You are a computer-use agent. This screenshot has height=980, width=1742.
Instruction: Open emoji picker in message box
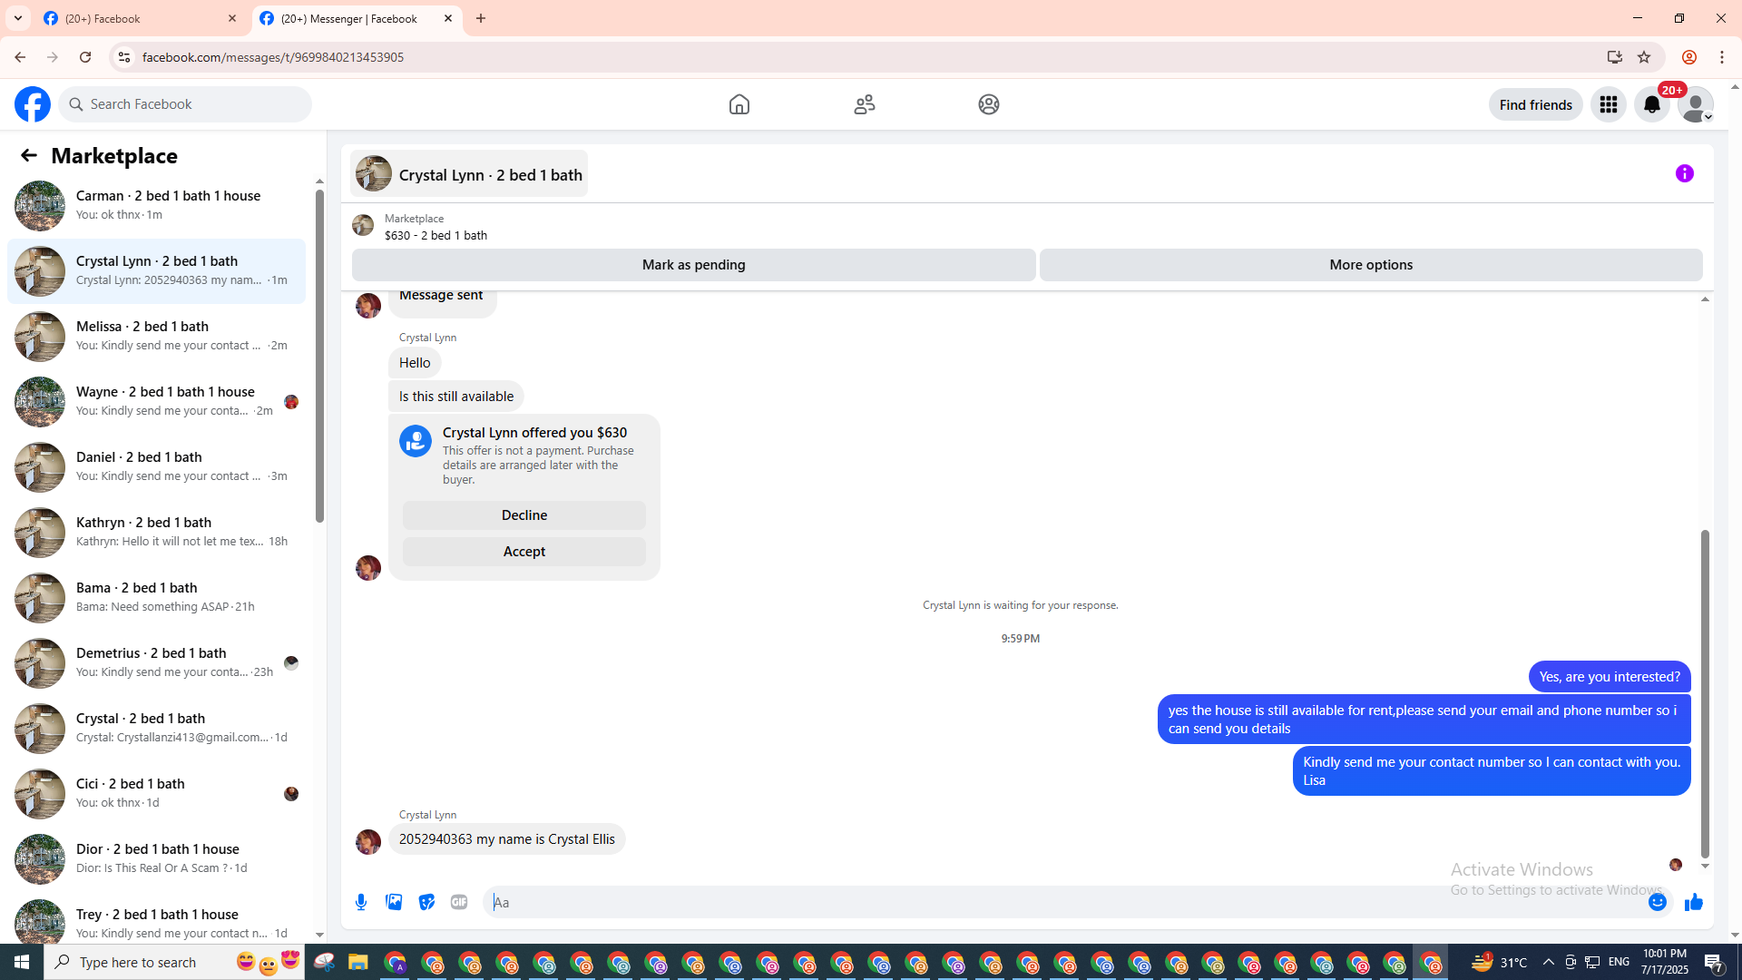1658,902
